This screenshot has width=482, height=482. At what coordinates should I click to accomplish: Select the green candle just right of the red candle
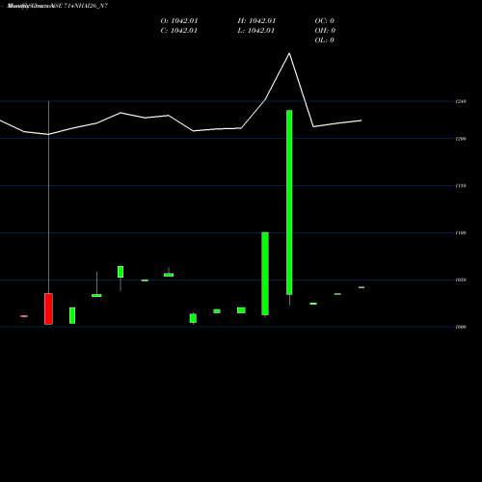pos(72,315)
